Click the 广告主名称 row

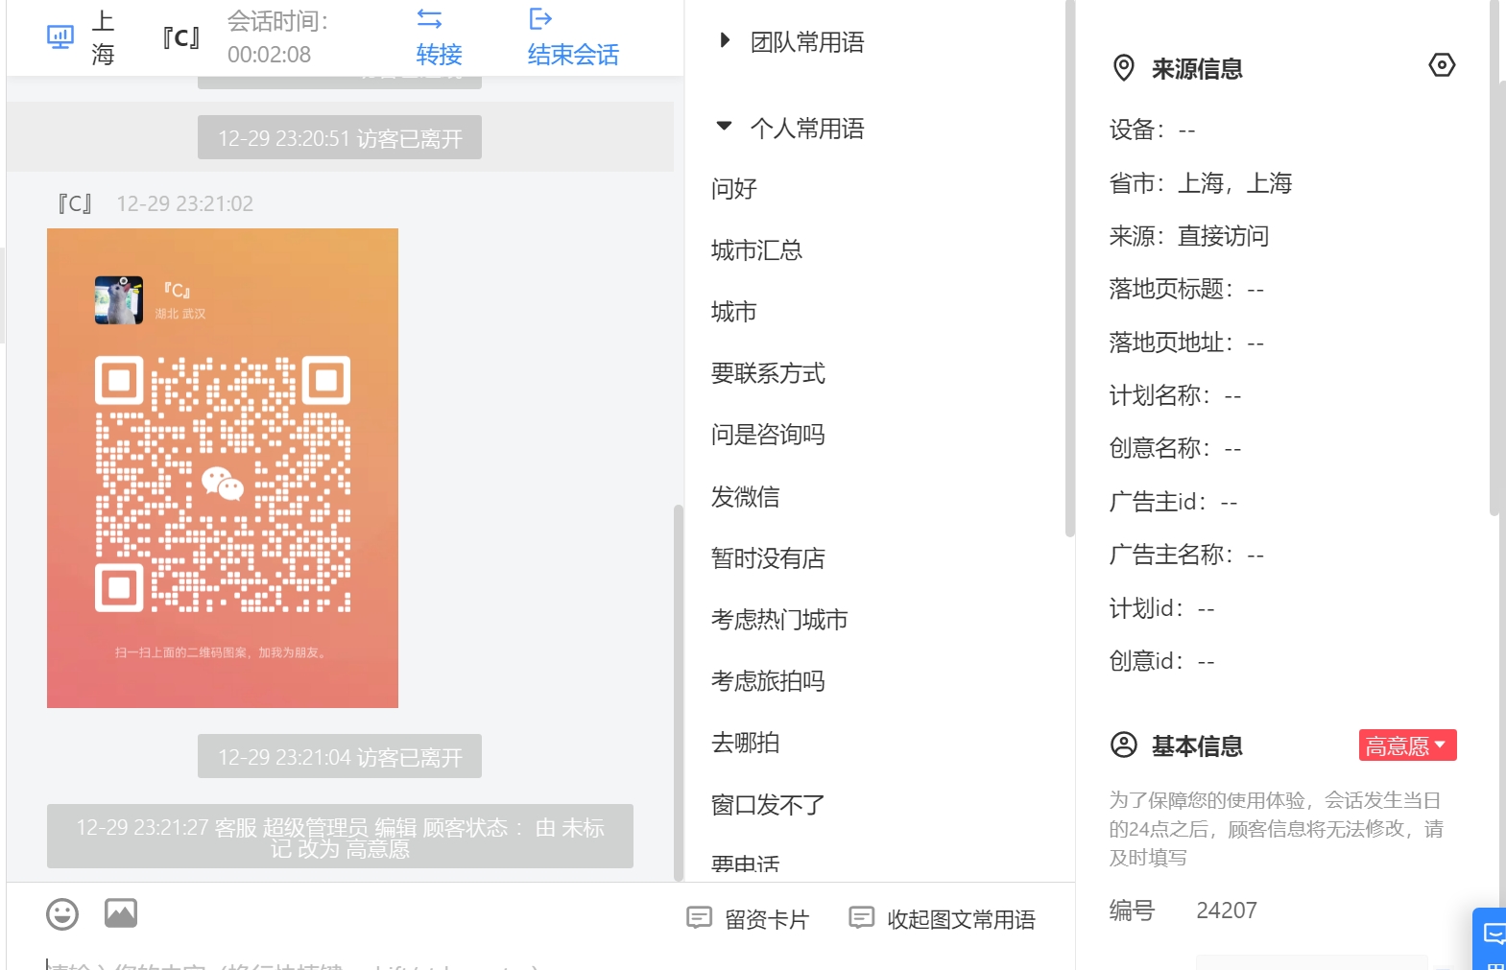[1186, 555]
